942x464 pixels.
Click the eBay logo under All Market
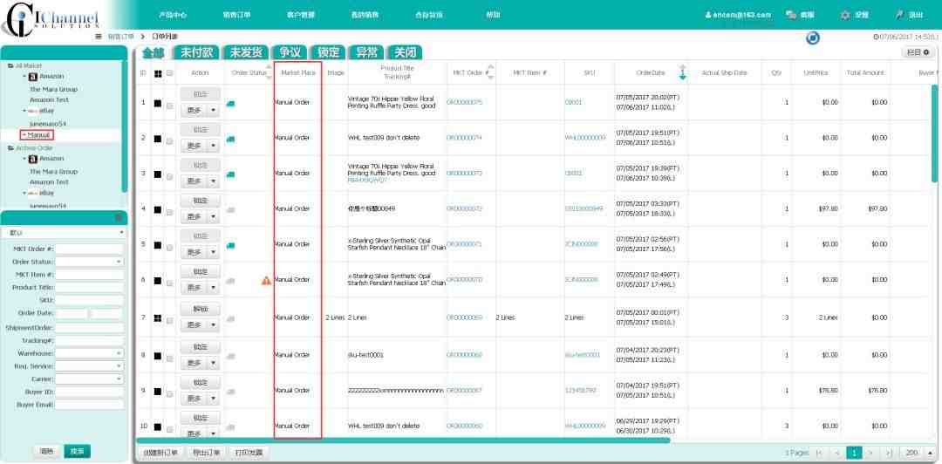tap(32, 111)
